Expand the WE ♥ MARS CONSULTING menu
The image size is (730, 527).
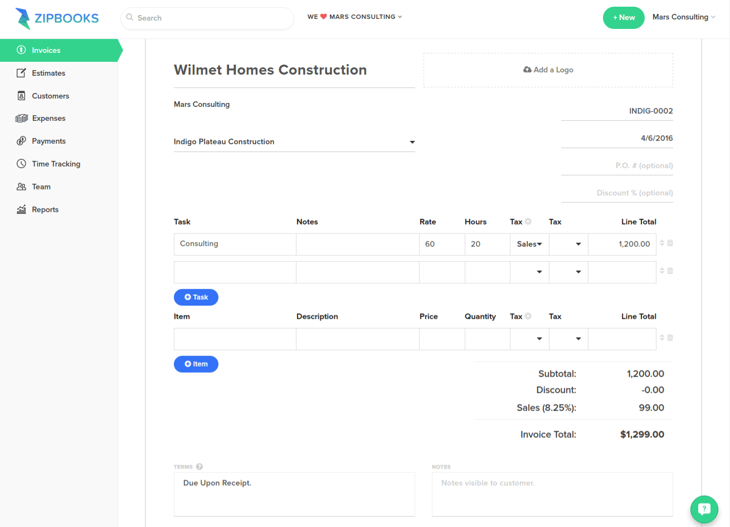(354, 17)
